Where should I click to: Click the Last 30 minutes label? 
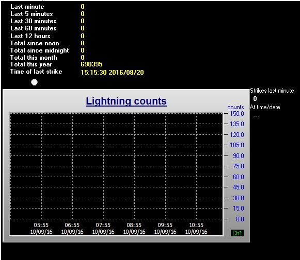33,21
